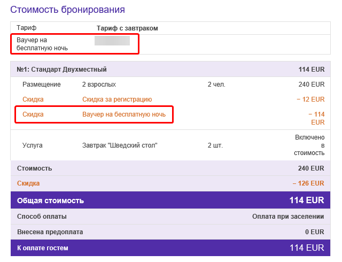Click the 'Общая стоимость' label
This screenshot has height=262, width=342.
(x=50, y=201)
